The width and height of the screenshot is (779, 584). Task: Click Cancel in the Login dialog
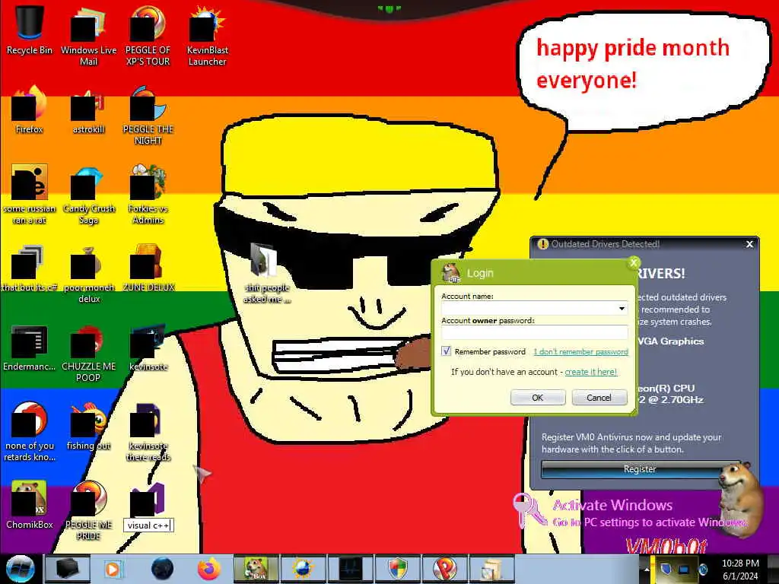pyautogui.click(x=599, y=397)
